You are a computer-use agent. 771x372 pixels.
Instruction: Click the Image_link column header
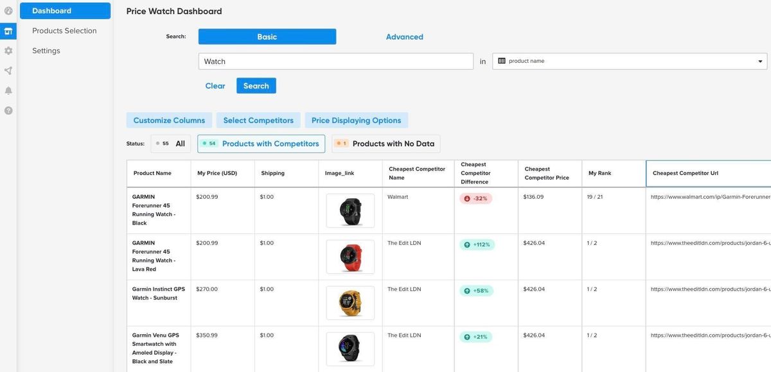[350, 173]
